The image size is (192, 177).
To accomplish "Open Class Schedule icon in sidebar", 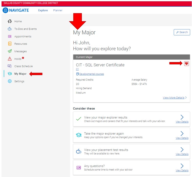I will [10, 66].
